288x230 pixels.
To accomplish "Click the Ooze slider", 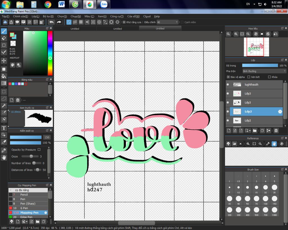I will 30,156.
